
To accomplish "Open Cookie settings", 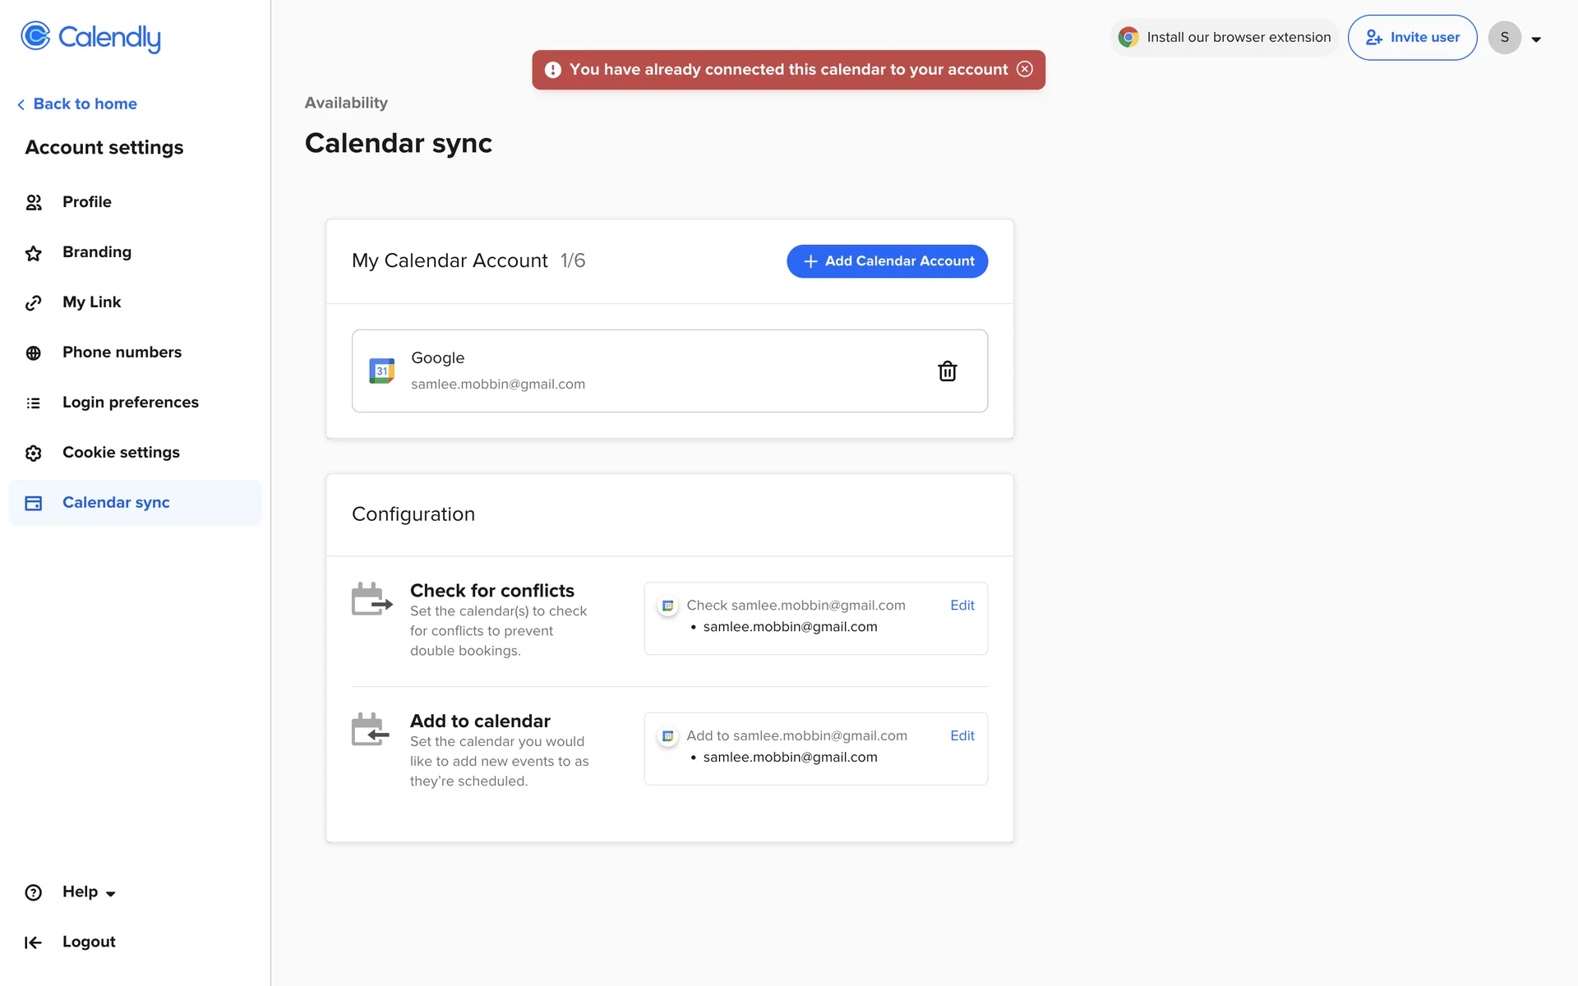I will point(121,453).
